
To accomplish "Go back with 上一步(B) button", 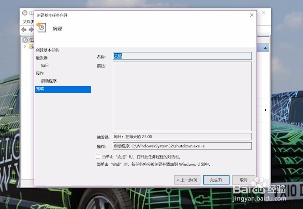I will [187, 180].
